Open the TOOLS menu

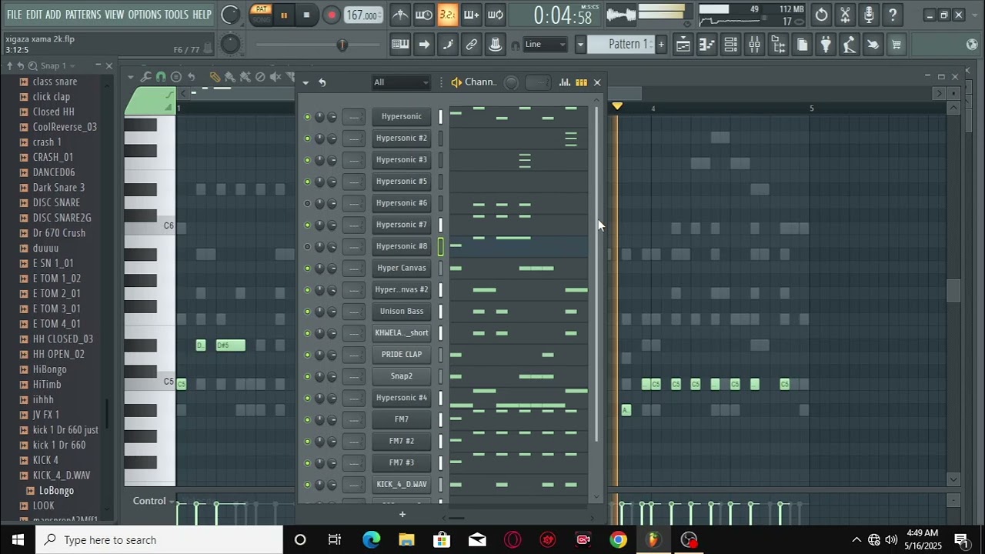[176, 15]
